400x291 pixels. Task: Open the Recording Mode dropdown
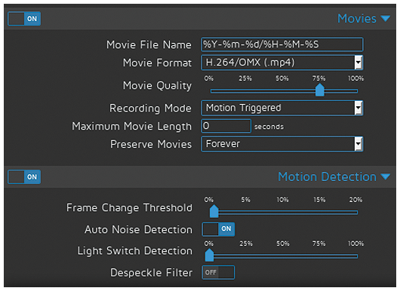pos(282,108)
